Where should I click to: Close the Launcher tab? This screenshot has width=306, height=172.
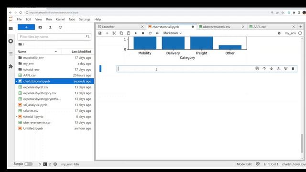pos(142,27)
